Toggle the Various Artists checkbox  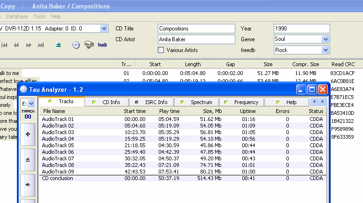click(x=161, y=50)
